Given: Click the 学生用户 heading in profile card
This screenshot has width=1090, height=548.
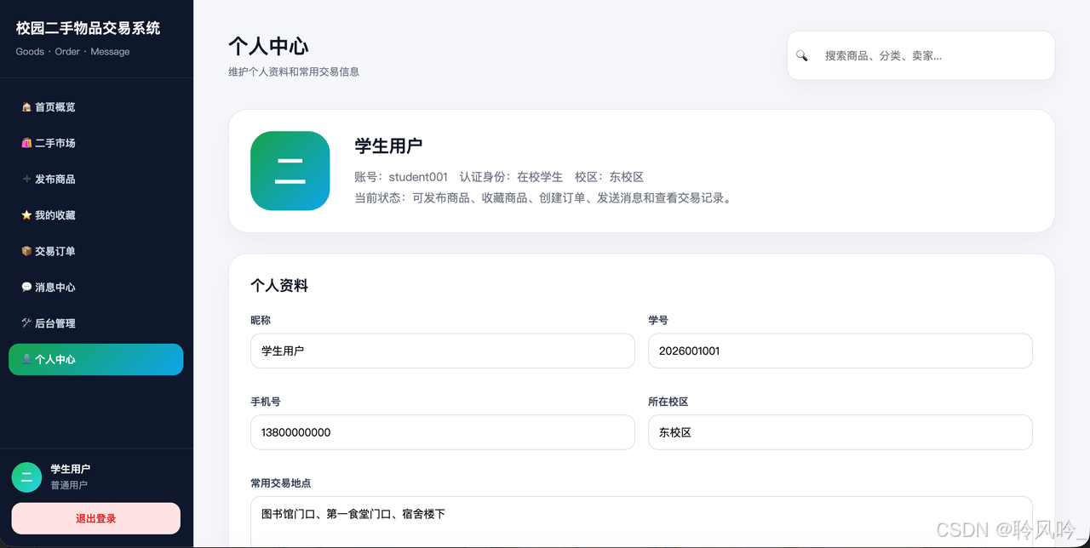Looking at the screenshot, I should pos(388,146).
